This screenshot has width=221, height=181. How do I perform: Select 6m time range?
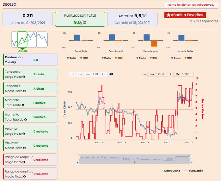click(88, 74)
